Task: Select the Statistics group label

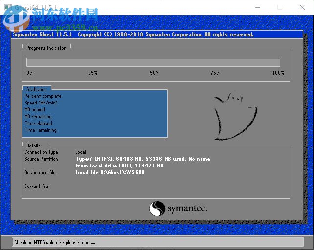Action: [x=37, y=89]
